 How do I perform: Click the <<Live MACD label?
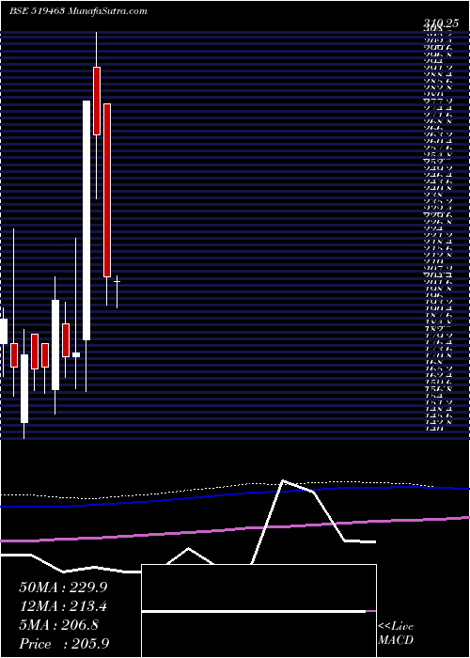(396, 633)
